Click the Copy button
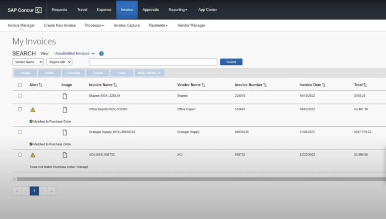386x219 pixels. pos(122,73)
